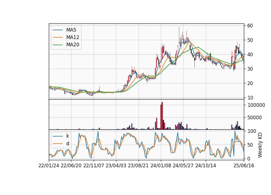The width and height of the screenshot is (271, 195).
Task: Click the volume axis value 100000
Action: 256,105
